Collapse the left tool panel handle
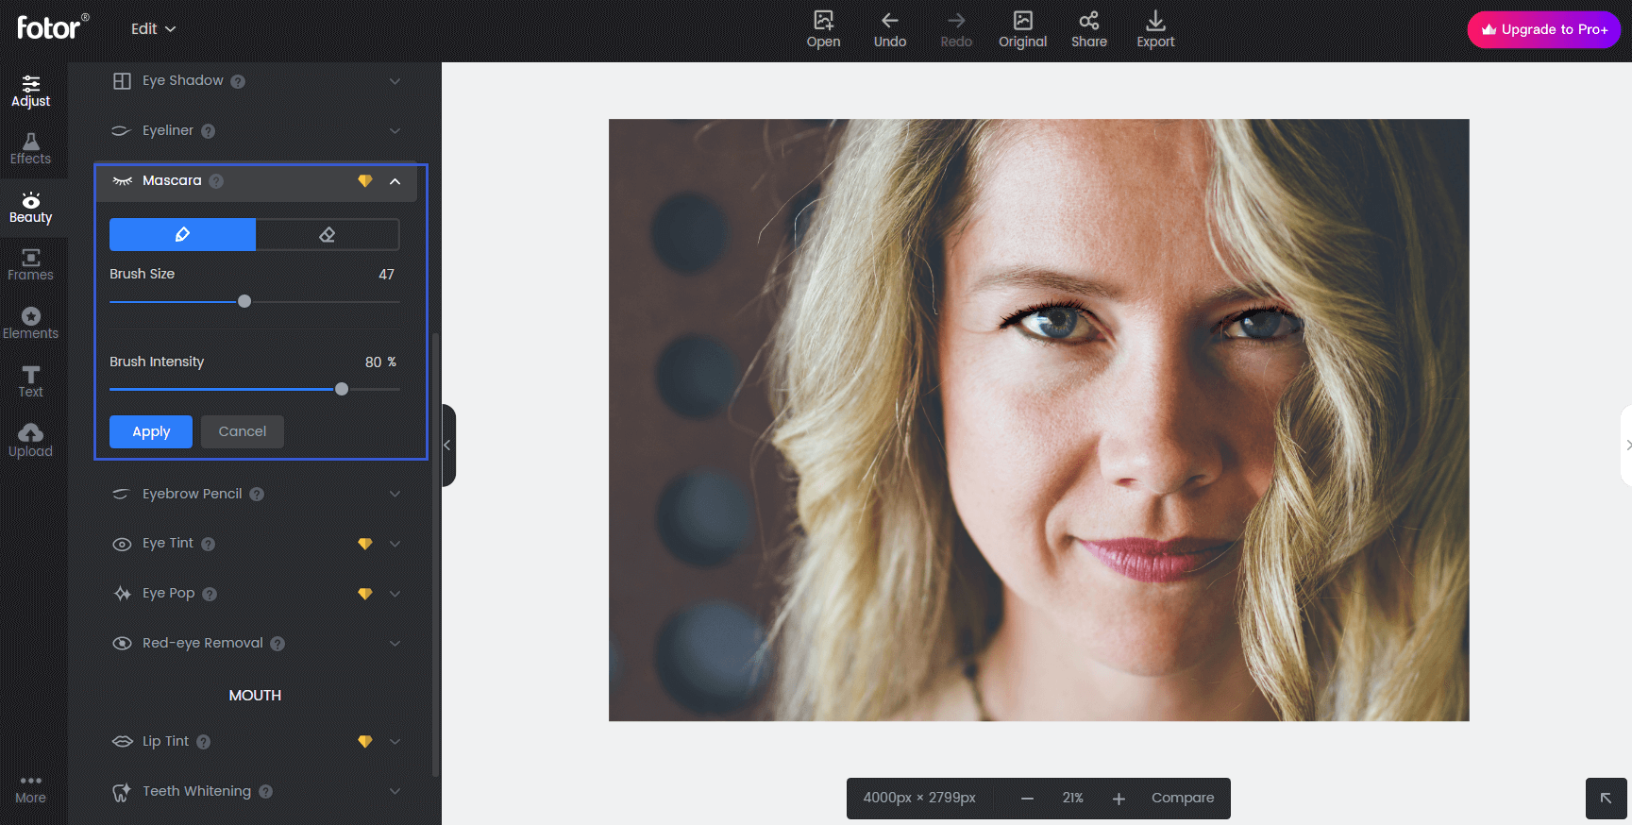Screen dimensions: 1632x825 coord(448,446)
